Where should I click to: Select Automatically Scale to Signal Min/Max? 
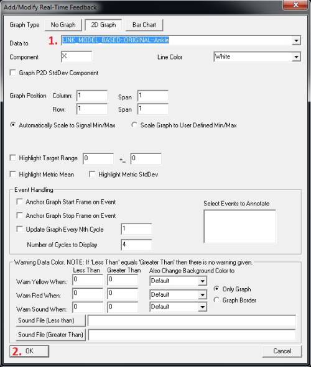click(13, 125)
